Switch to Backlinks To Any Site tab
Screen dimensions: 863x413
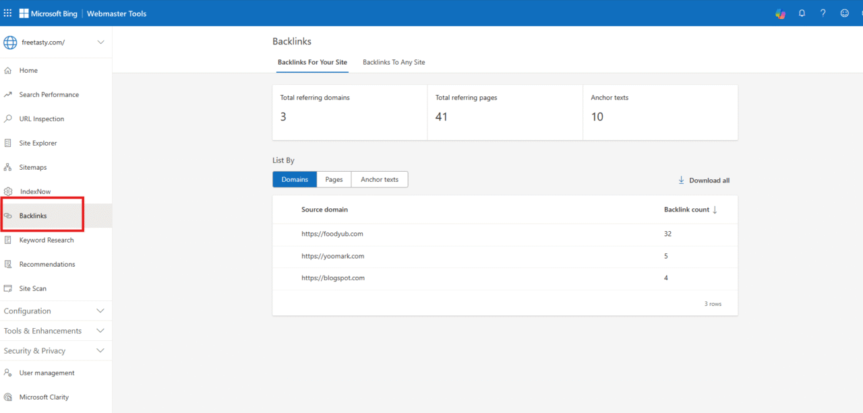(x=394, y=62)
